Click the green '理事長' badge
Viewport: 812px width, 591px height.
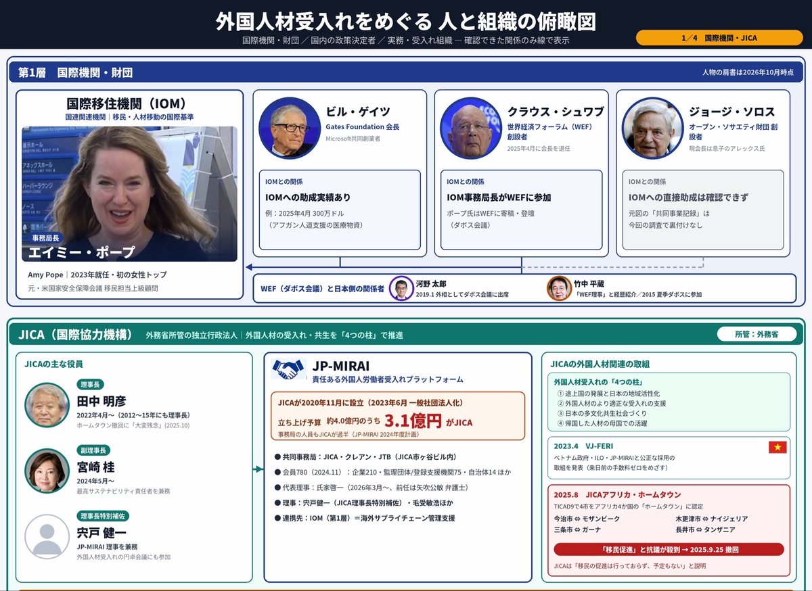coord(91,384)
